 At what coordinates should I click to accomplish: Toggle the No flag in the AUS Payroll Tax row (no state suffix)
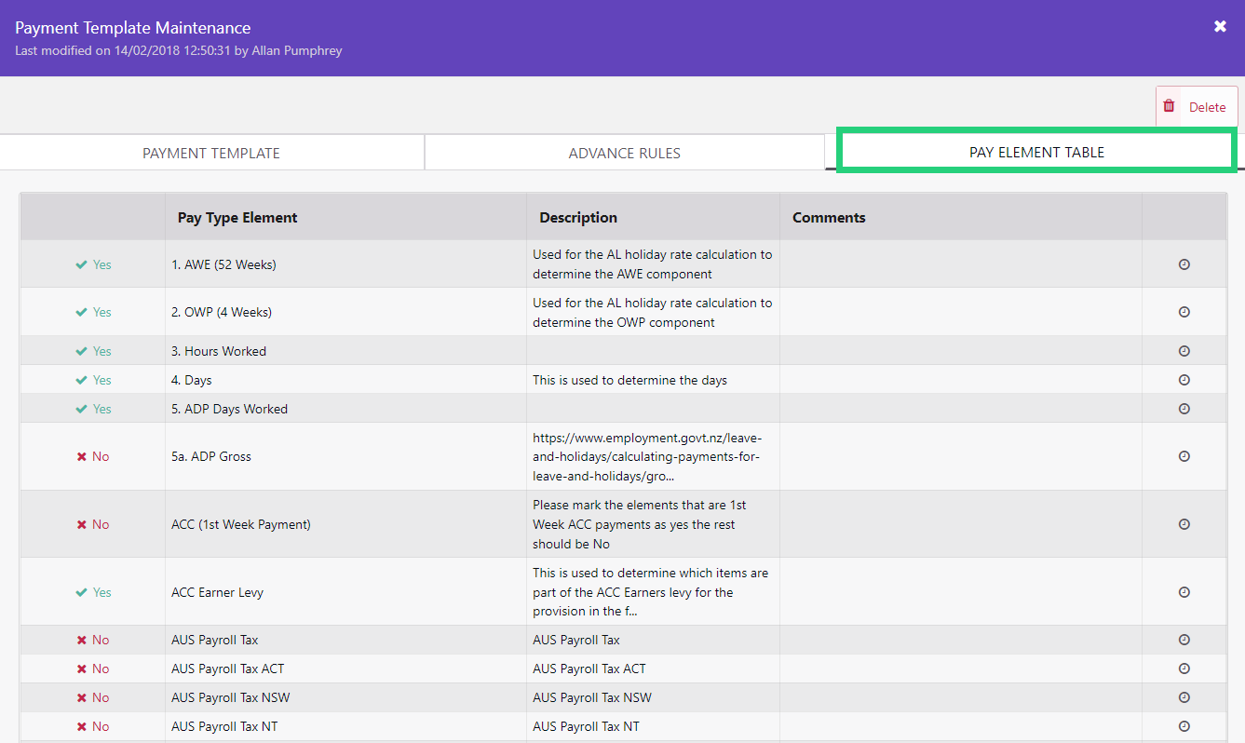click(x=93, y=640)
